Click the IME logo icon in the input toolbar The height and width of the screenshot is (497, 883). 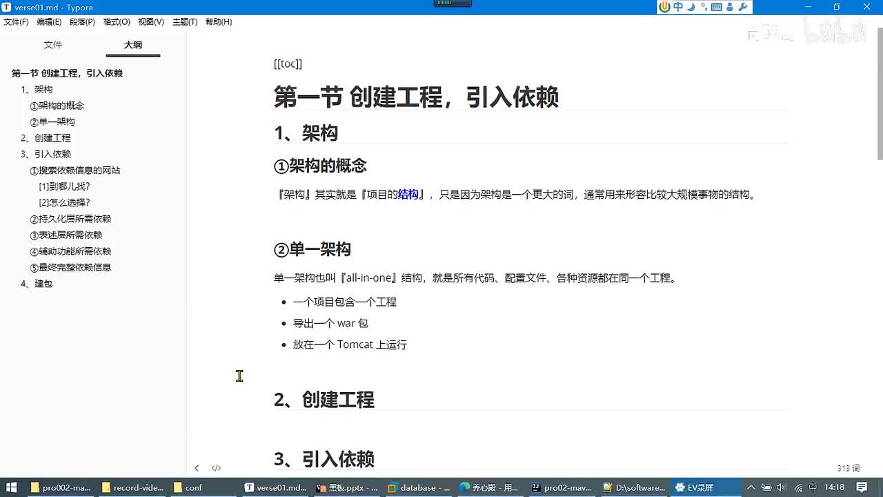click(664, 7)
